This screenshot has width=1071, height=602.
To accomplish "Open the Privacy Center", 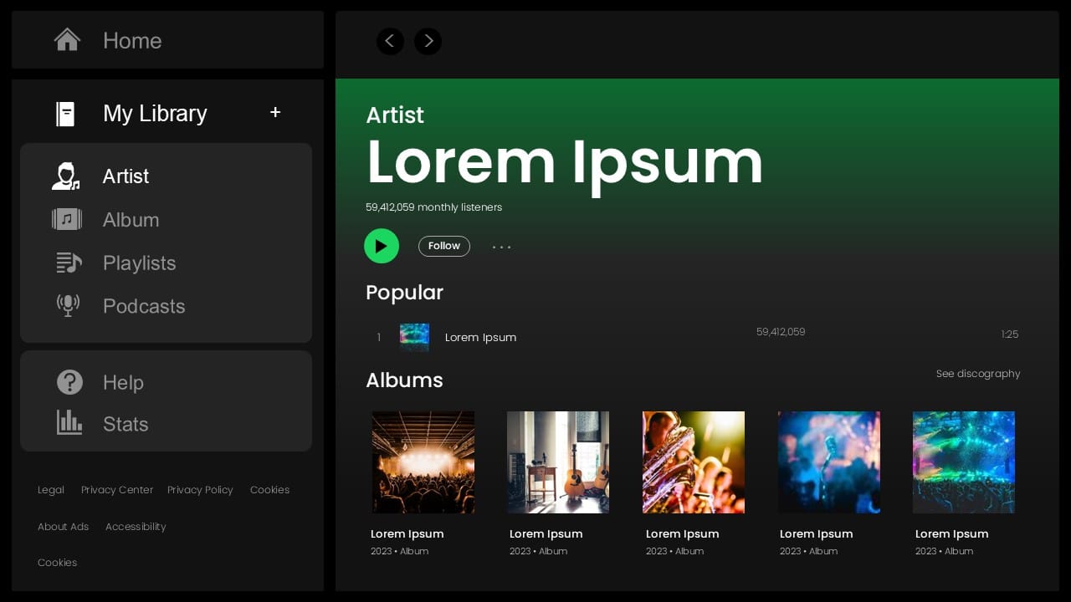I will [x=117, y=490].
